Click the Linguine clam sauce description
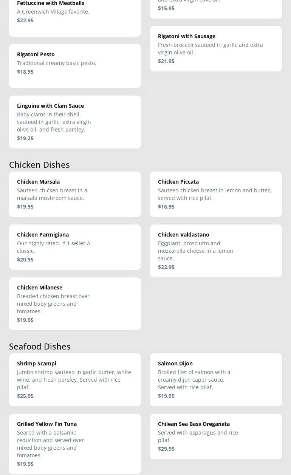The image size is (291, 475). (x=54, y=122)
